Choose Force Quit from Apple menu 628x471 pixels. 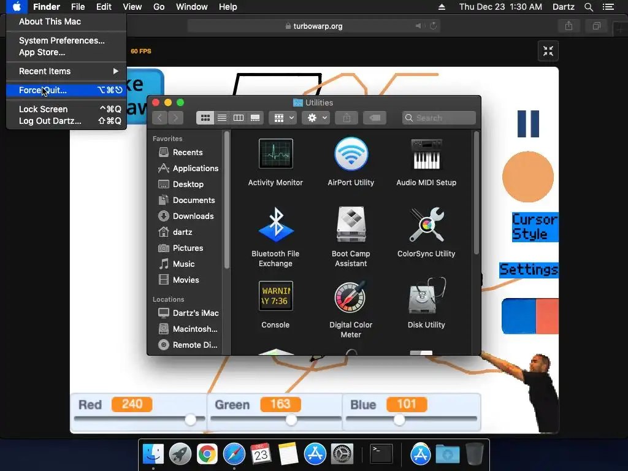(x=66, y=90)
